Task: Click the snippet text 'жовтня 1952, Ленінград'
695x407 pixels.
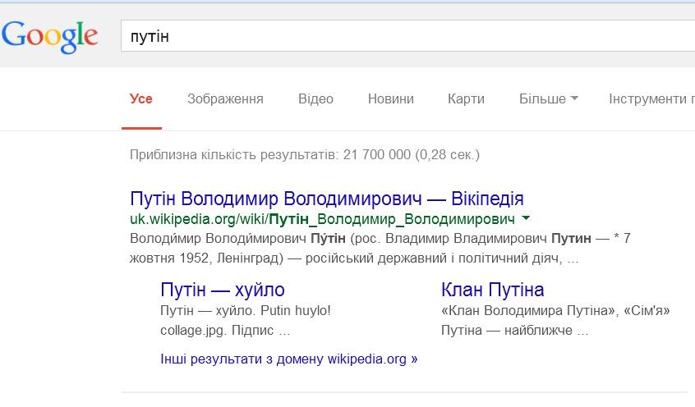Action: (x=206, y=258)
